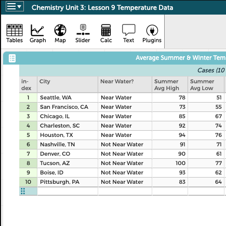Click Summer Avg High value 83
The height and width of the screenshot is (226, 226).
click(x=170, y=182)
